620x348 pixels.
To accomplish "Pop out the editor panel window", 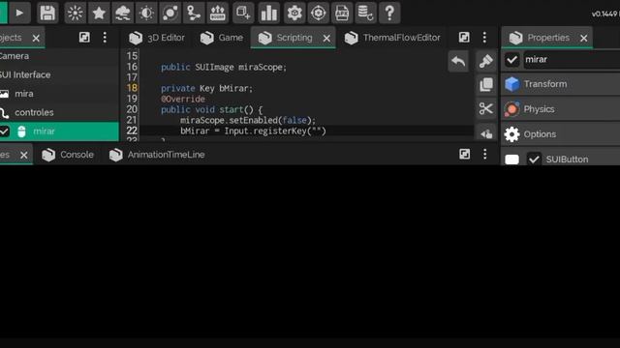I will tap(464, 38).
